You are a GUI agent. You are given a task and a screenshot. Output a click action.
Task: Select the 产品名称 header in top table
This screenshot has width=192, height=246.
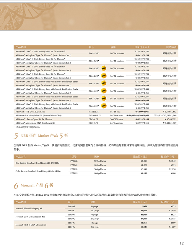click(21, 47)
